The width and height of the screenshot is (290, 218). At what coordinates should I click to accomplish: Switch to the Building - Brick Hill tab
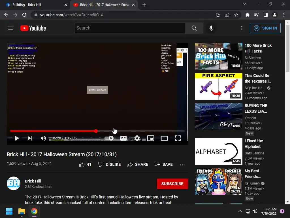(35, 5)
